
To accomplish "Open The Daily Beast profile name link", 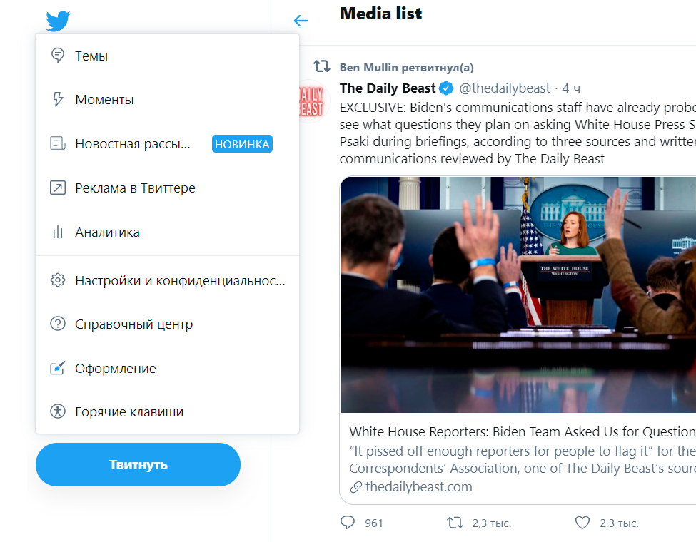I will click(x=387, y=88).
